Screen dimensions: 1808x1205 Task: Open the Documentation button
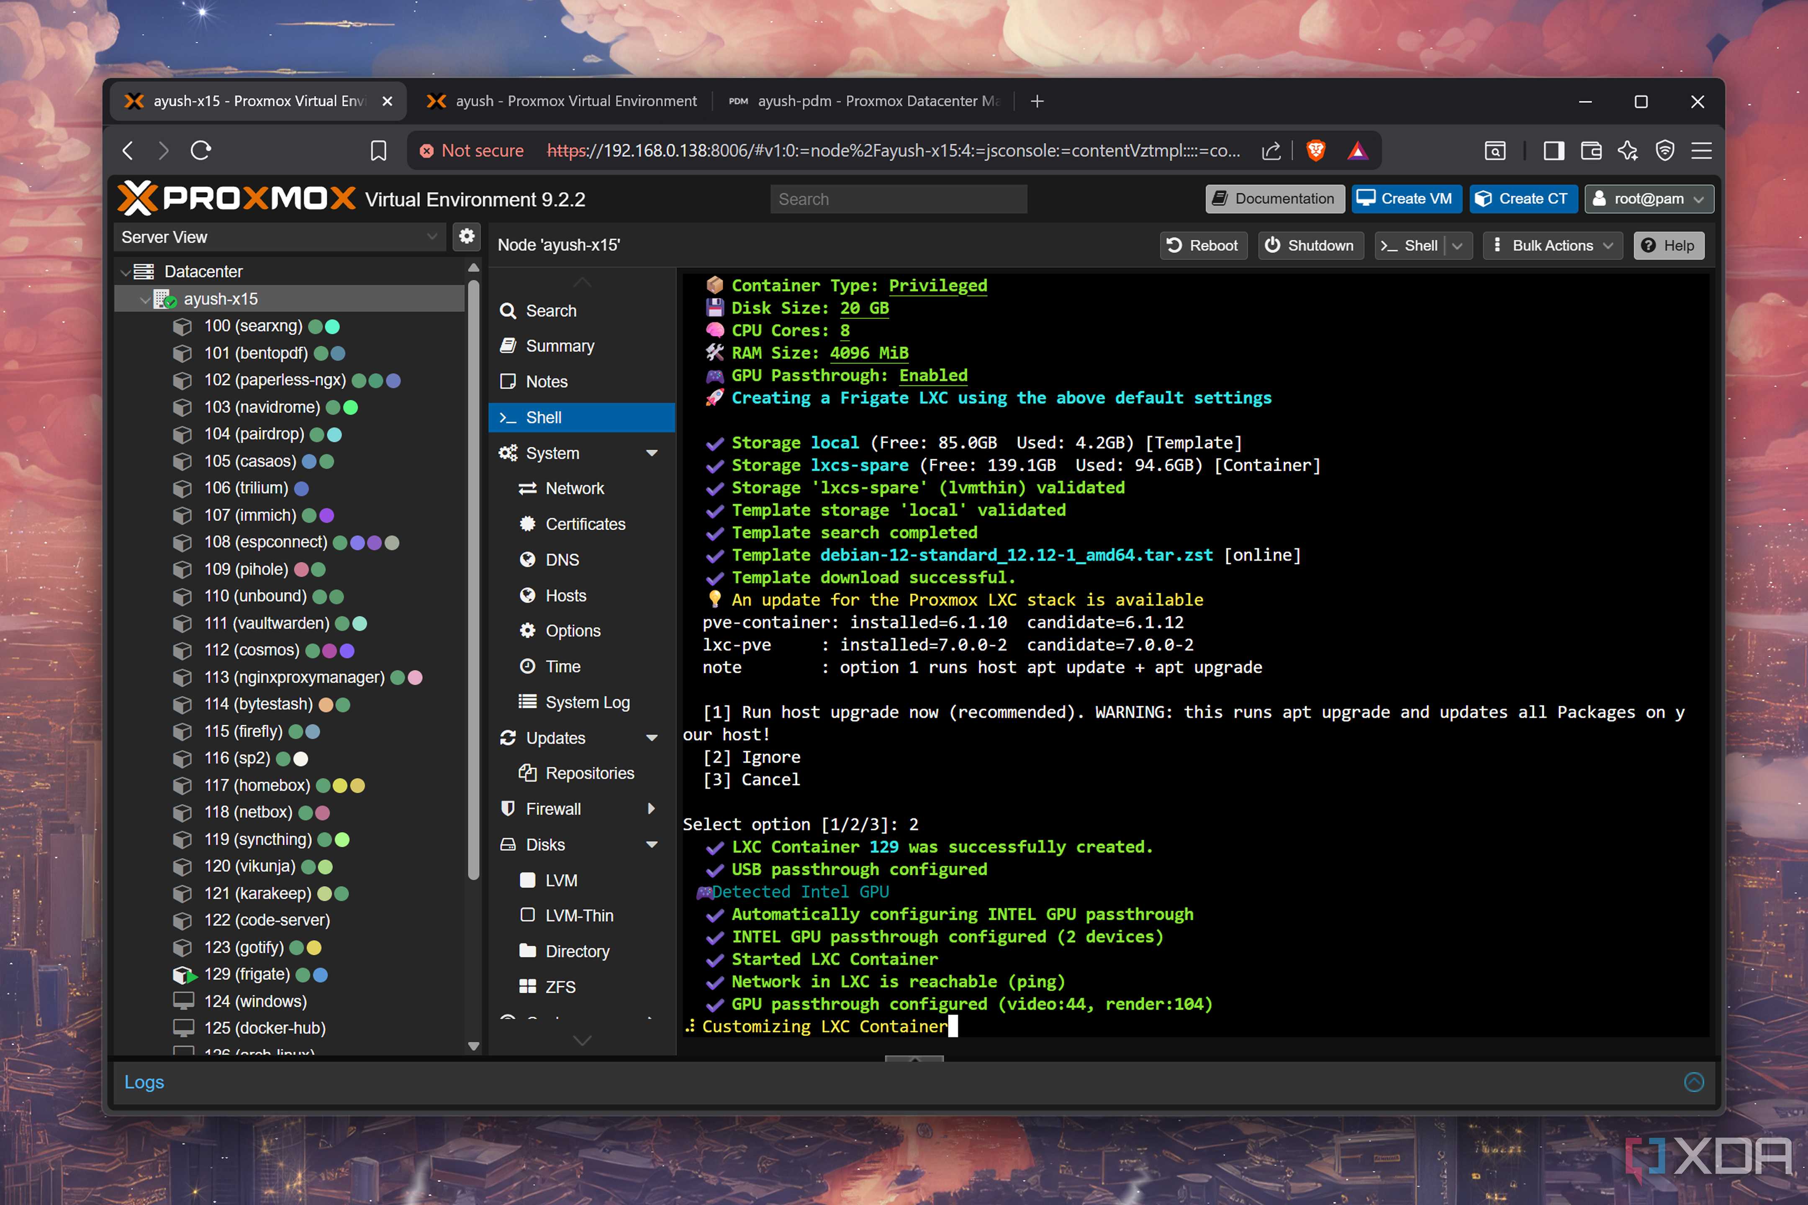tap(1274, 199)
